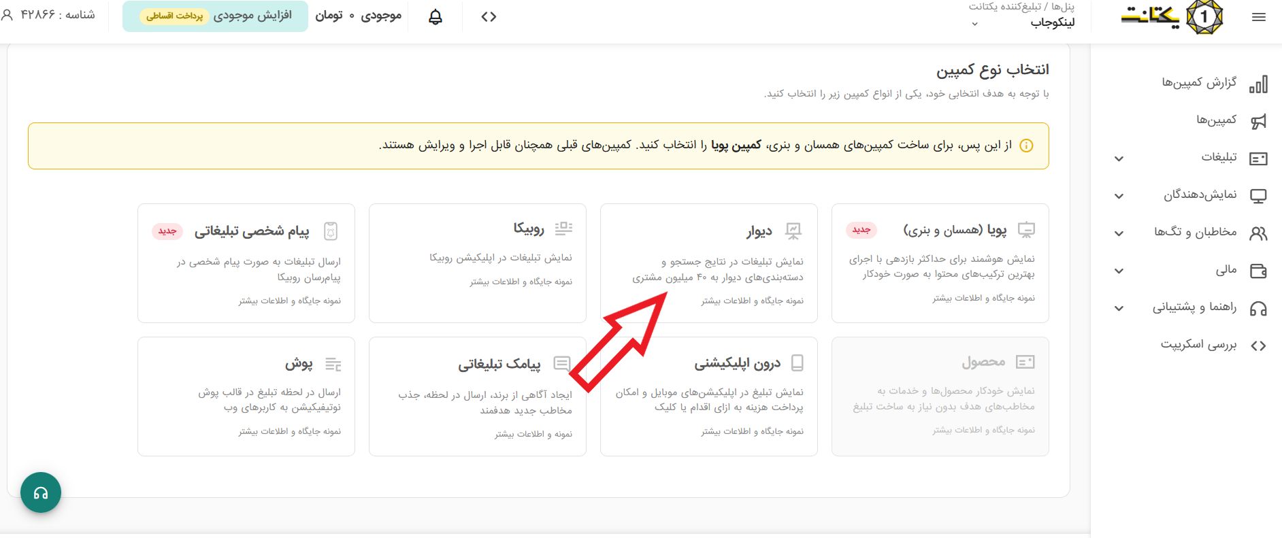The image size is (1282, 538).
Task: Expand the نمایش‌دهندگان sidebar chevron
Action: pyautogui.click(x=1119, y=196)
